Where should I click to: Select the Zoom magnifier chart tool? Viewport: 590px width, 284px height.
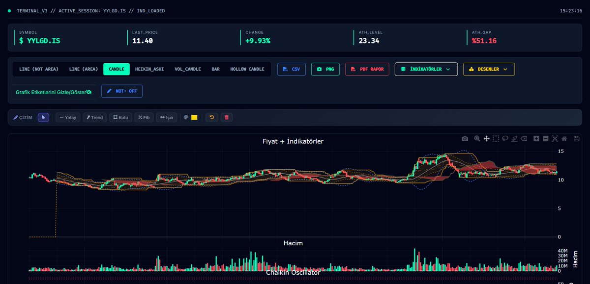coord(477,139)
